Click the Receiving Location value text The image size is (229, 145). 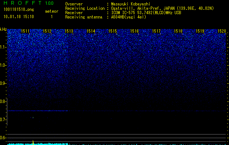pos(162,9)
